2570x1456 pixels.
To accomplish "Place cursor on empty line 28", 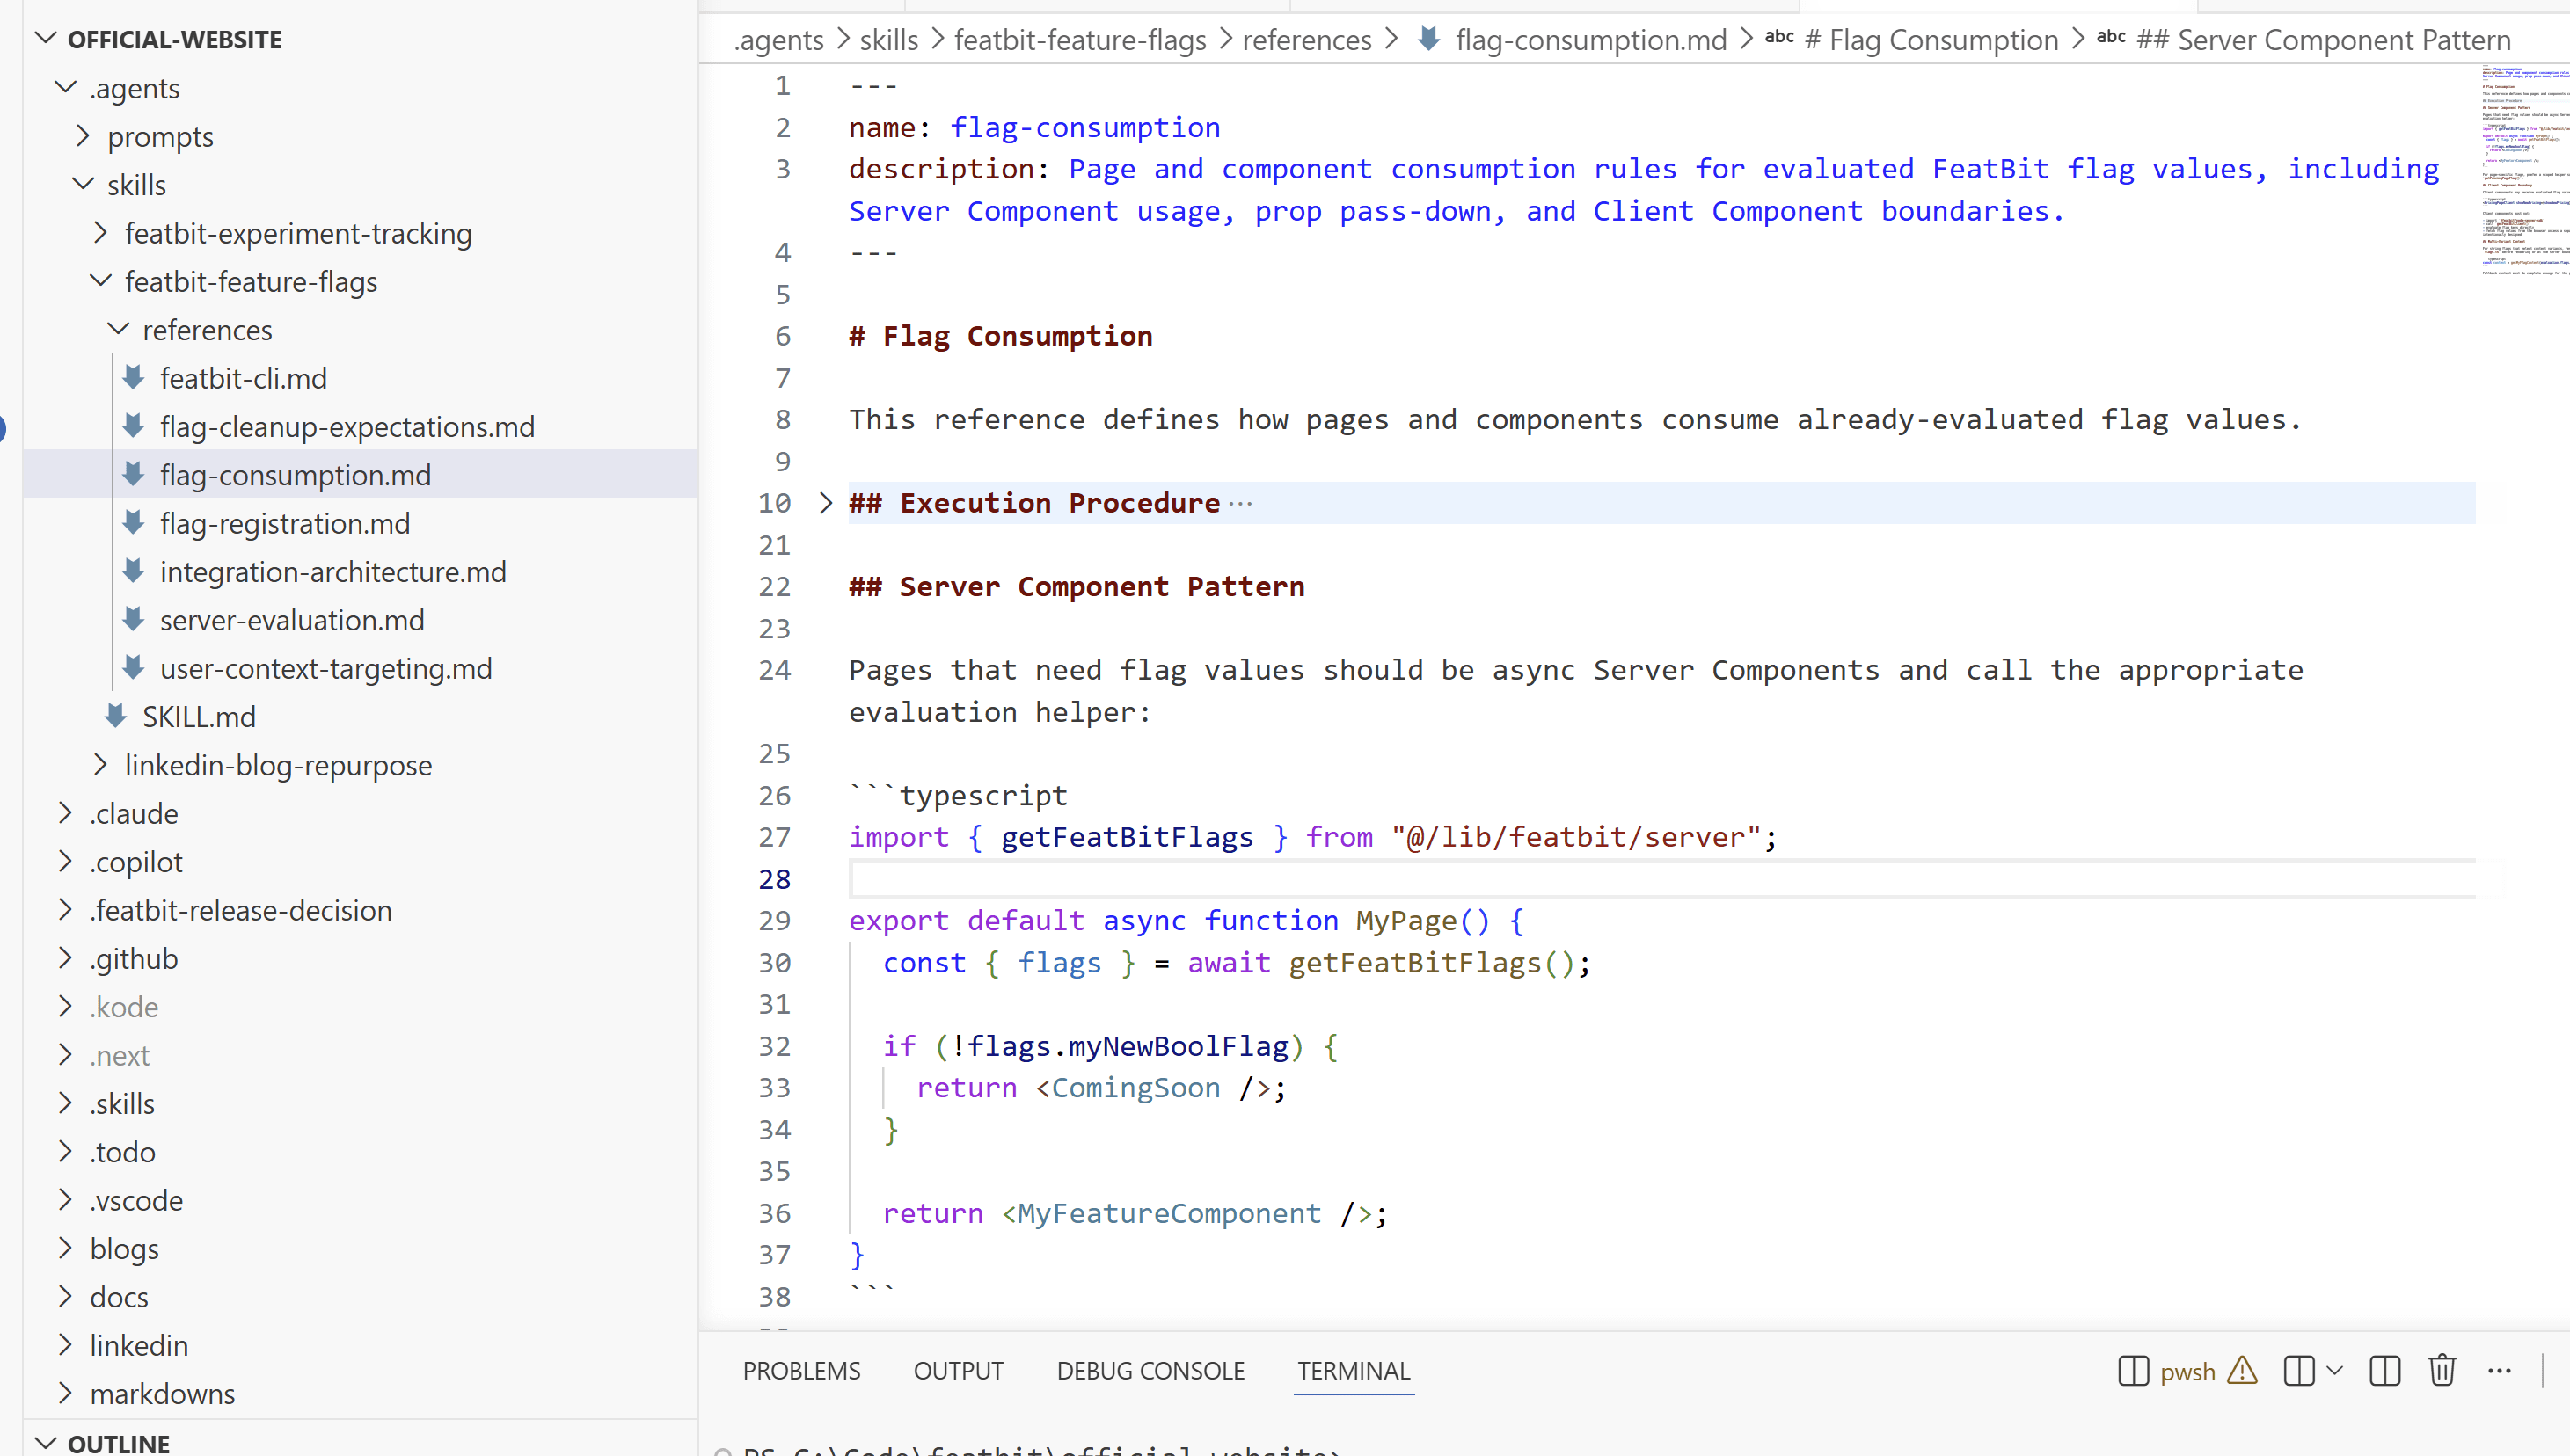I will [1661, 879].
